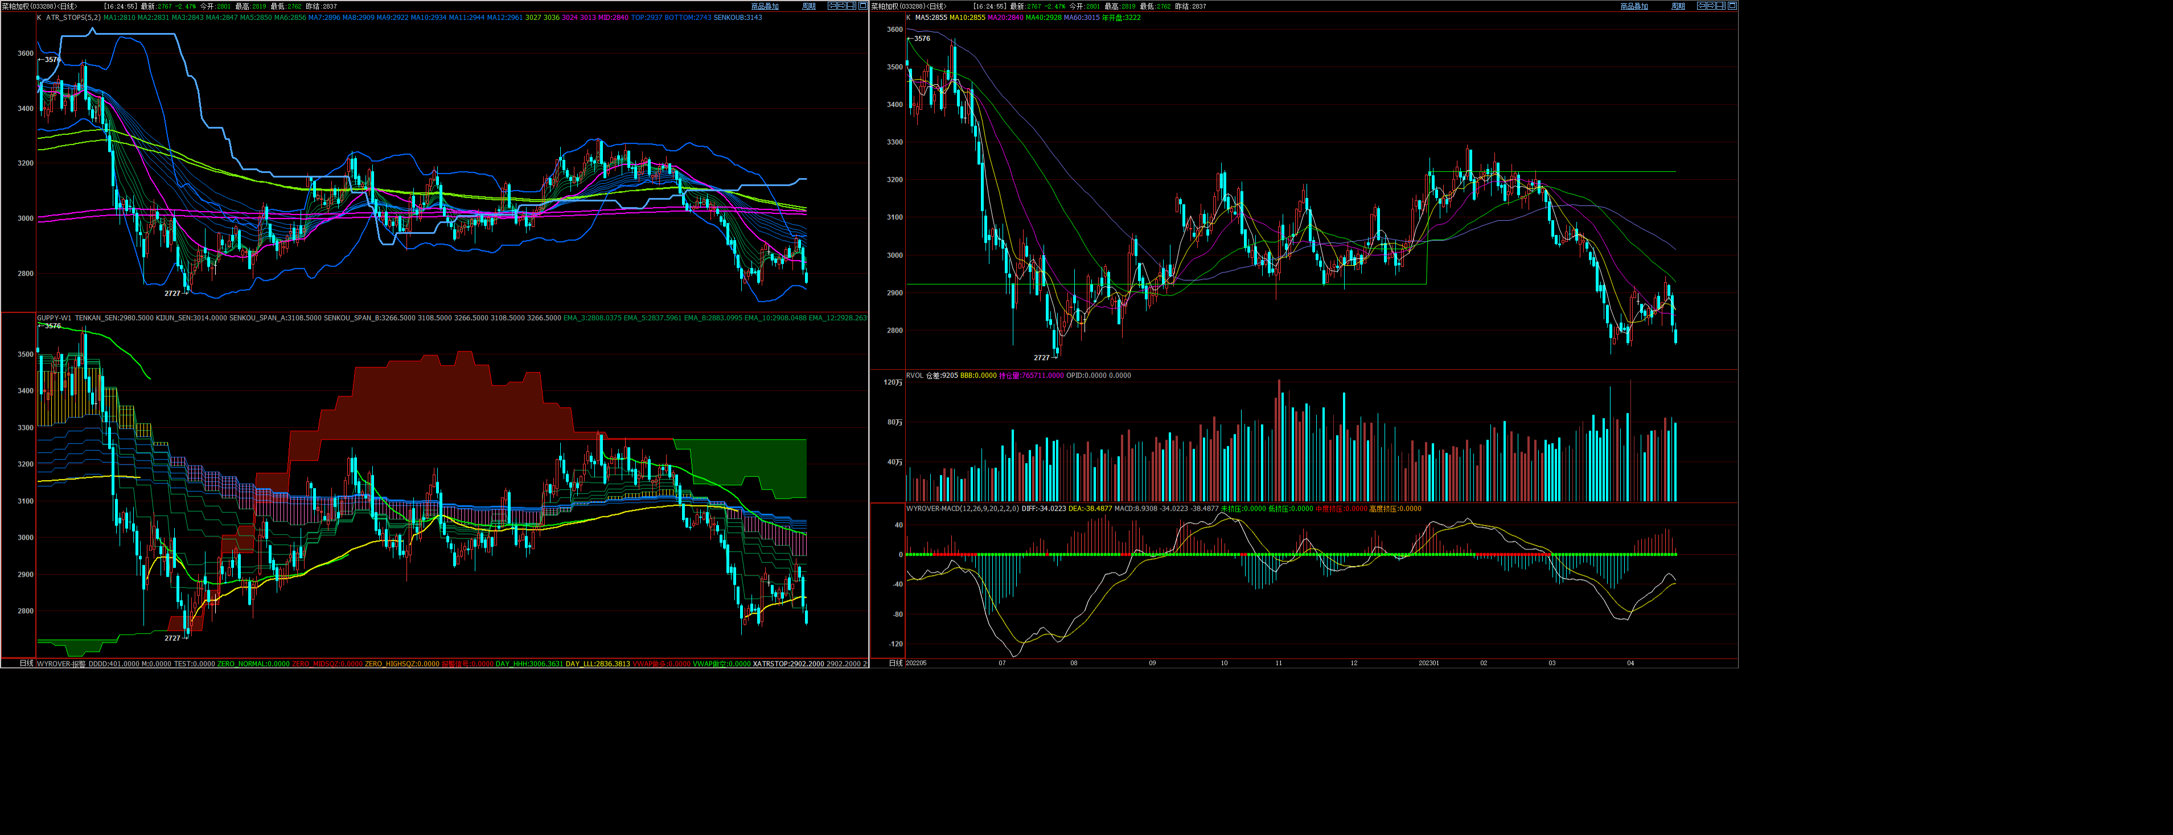Image resolution: width=2173 pixels, height=835 pixels.
Task: Click GUPPY-W1 indicator label
Action: click(x=54, y=319)
